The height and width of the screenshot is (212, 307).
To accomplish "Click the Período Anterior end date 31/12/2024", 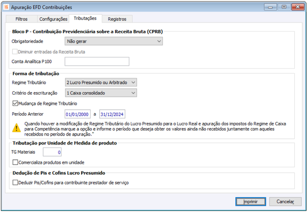I will tap(112, 114).
